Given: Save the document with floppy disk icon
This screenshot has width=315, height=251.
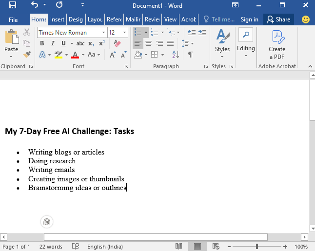Looking at the screenshot, I should click(13, 5).
